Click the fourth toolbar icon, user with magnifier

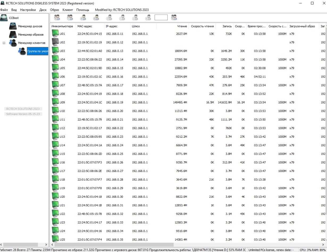click(96, 18)
